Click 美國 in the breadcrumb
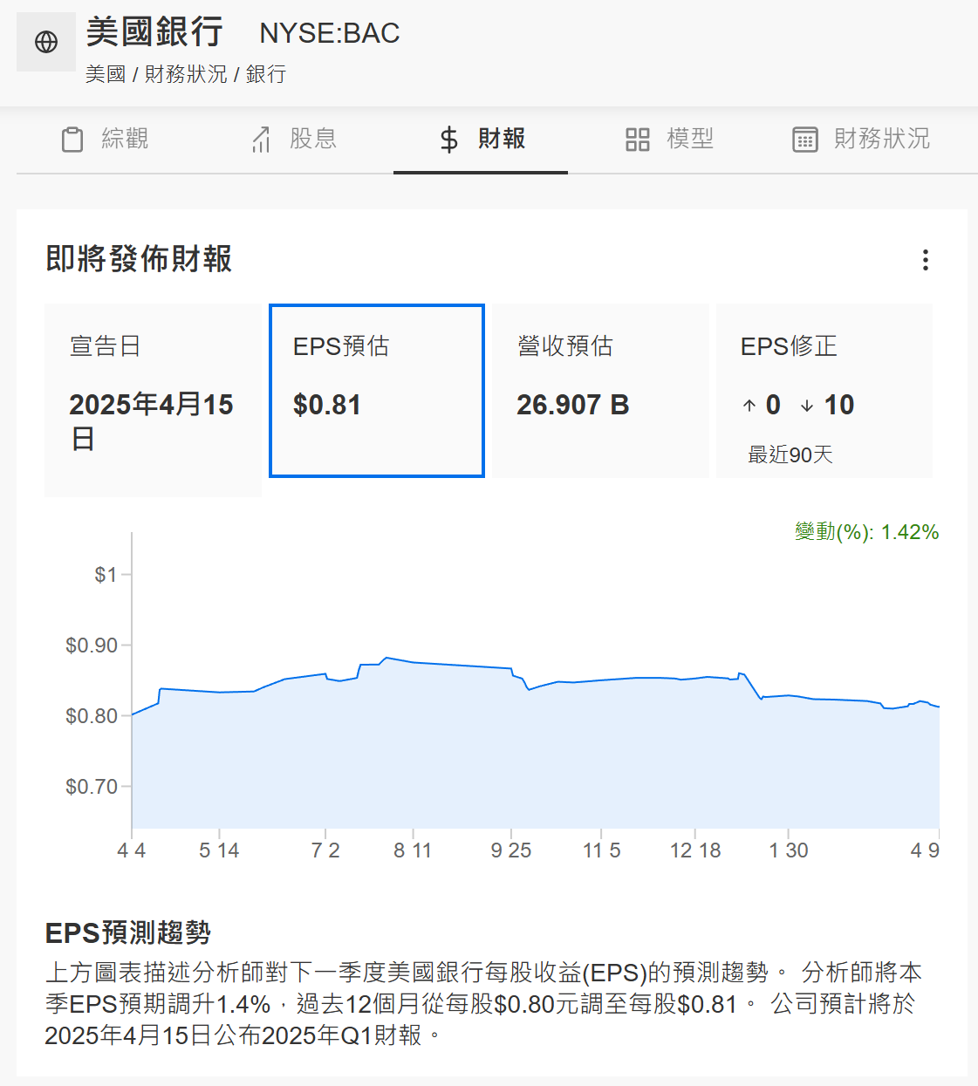The width and height of the screenshot is (978, 1086). tap(106, 74)
